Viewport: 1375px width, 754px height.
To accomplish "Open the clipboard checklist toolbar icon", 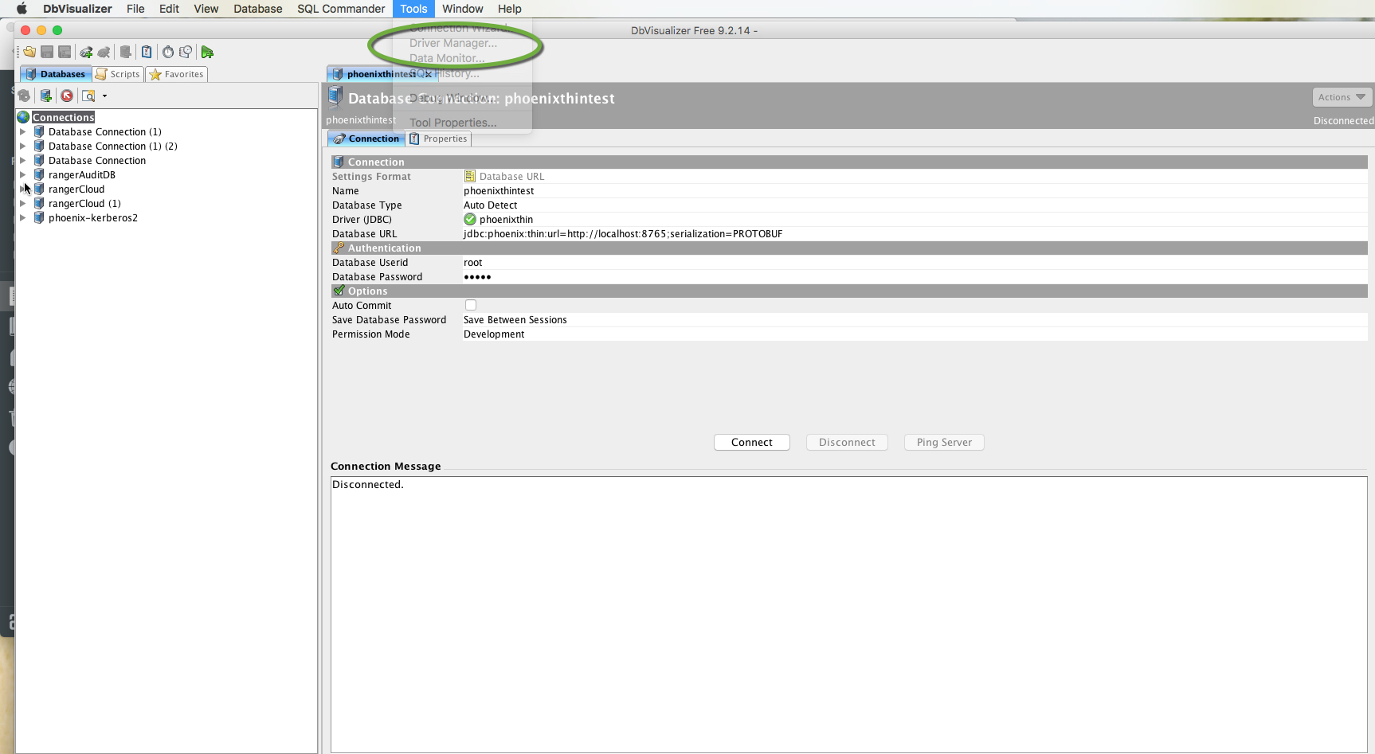I will tap(147, 52).
